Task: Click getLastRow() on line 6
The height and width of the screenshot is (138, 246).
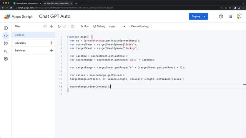Action: point(118,56)
